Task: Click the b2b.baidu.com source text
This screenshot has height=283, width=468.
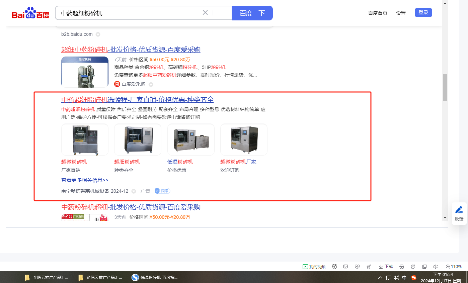Action: tap(77, 34)
